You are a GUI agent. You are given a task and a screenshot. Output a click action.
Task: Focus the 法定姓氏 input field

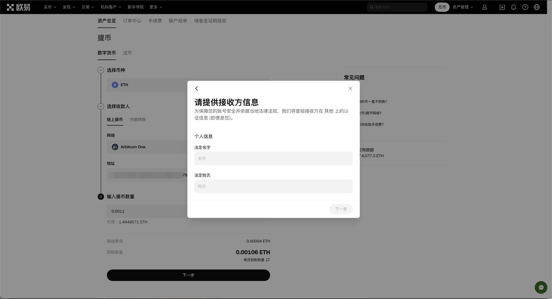273,187
